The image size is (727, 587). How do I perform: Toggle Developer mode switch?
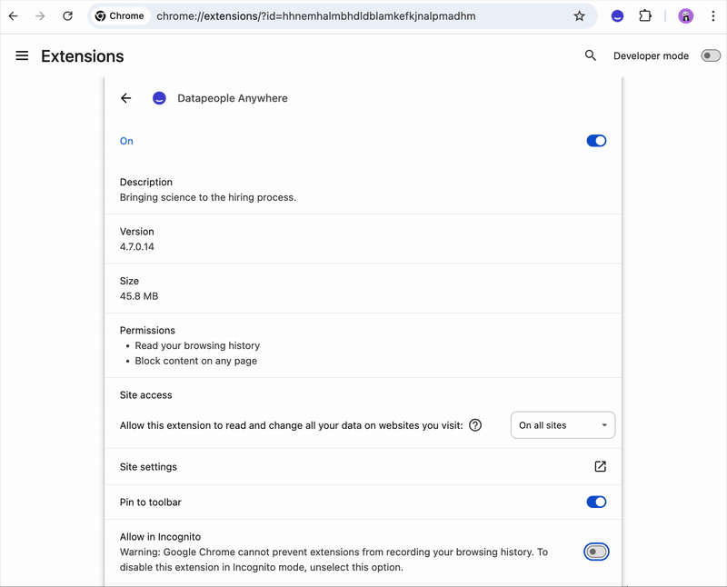[711, 56]
